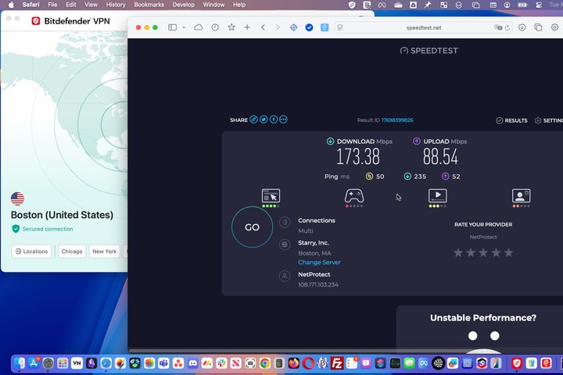Rate provider five stars
This screenshot has width=563, height=375.
point(508,252)
